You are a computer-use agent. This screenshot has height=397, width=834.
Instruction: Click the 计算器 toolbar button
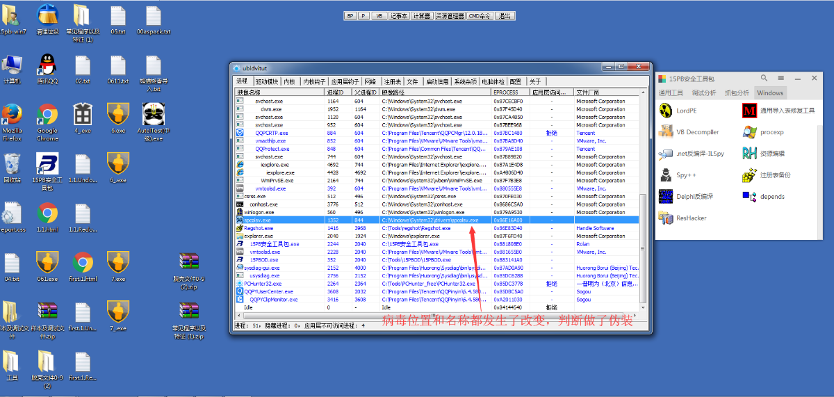pyautogui.click(x=422, y=15)
